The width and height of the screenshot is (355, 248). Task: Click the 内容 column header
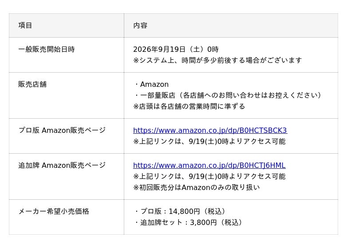click(x=140, y=25)
